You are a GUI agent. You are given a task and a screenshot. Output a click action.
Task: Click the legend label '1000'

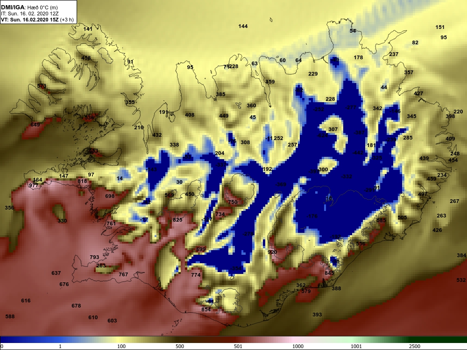[x=298, y=346]
